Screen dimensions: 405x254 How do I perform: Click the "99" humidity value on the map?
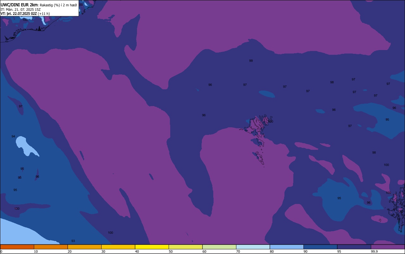pos(251,60)
